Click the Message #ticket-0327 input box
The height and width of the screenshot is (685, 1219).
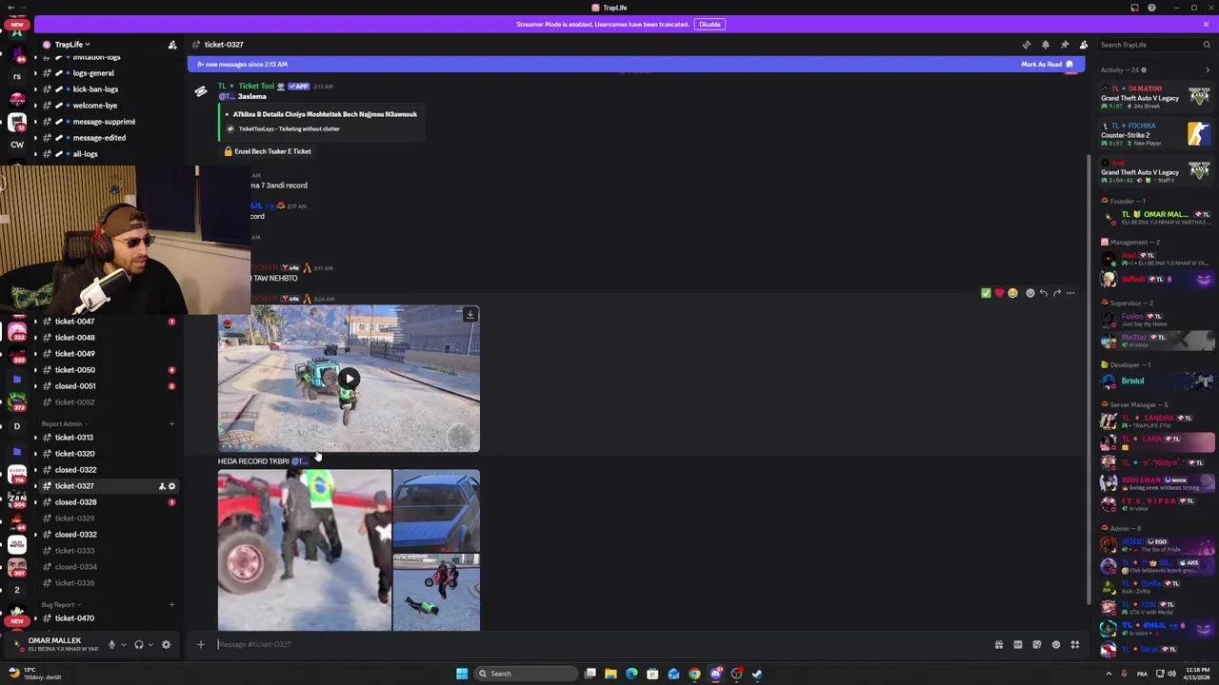600,645
